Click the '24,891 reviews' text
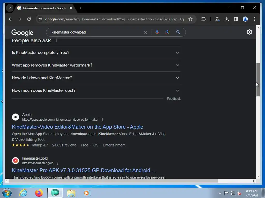The height and width of the screenshot is (198, 265). click(64, 145)
